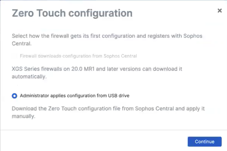
Task: Choose 'Administrator applies configuration from USB drive' label
Action: pos(75,96)
